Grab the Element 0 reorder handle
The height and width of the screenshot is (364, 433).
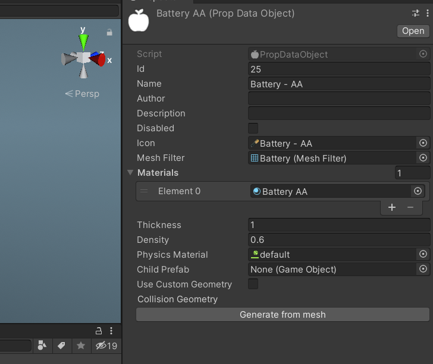coord(144,191)
